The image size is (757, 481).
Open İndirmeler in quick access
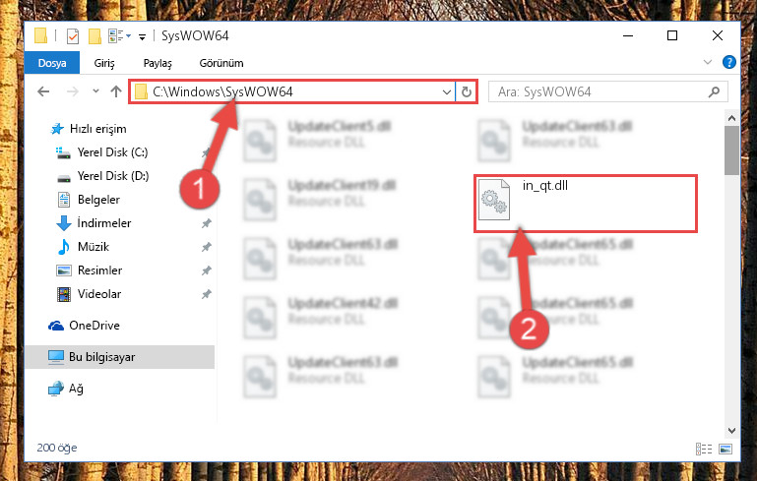pos(103,223)
